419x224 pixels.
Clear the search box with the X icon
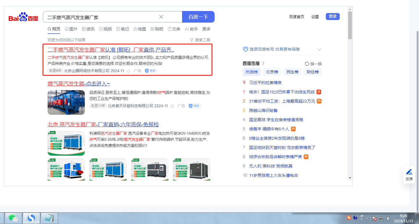click(161, 17)
